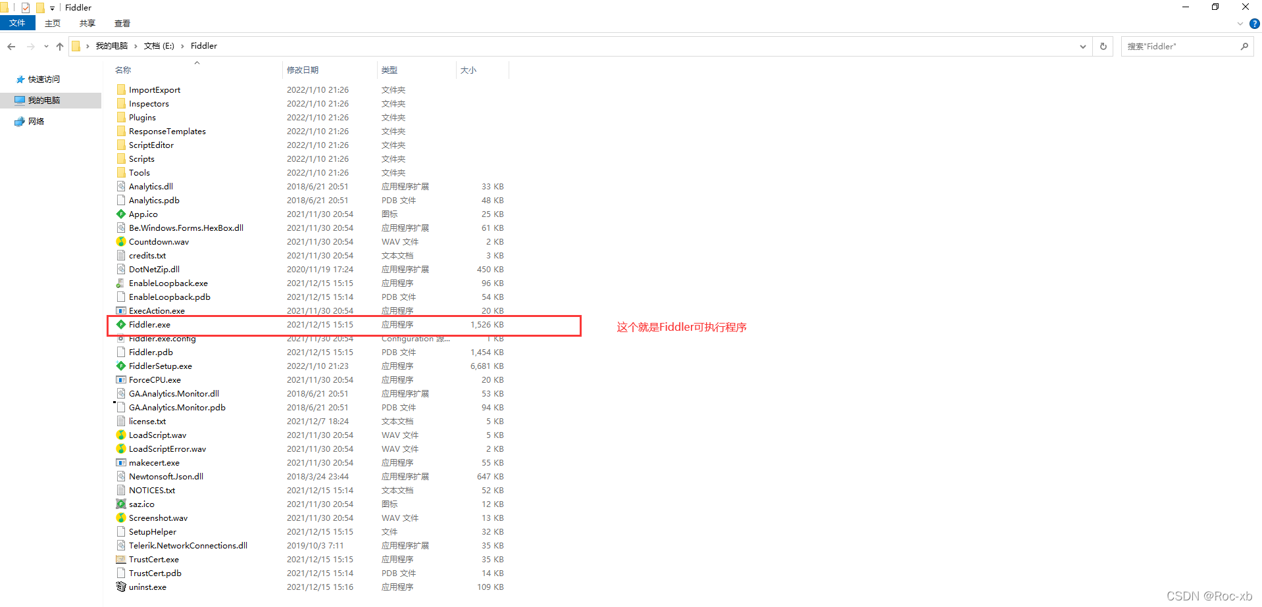Click the uninst.exe icon

[121, 587]
